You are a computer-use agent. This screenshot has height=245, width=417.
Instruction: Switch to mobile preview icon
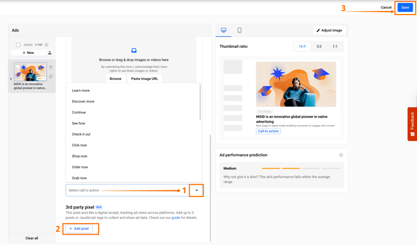click(239, 30)
